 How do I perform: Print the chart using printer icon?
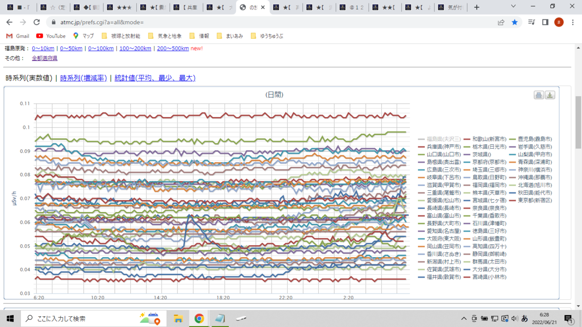539,95
